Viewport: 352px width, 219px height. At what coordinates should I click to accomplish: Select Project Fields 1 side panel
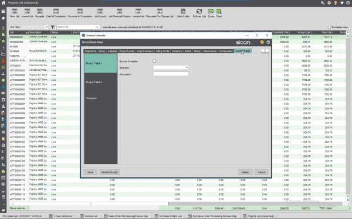click(100, 63)
